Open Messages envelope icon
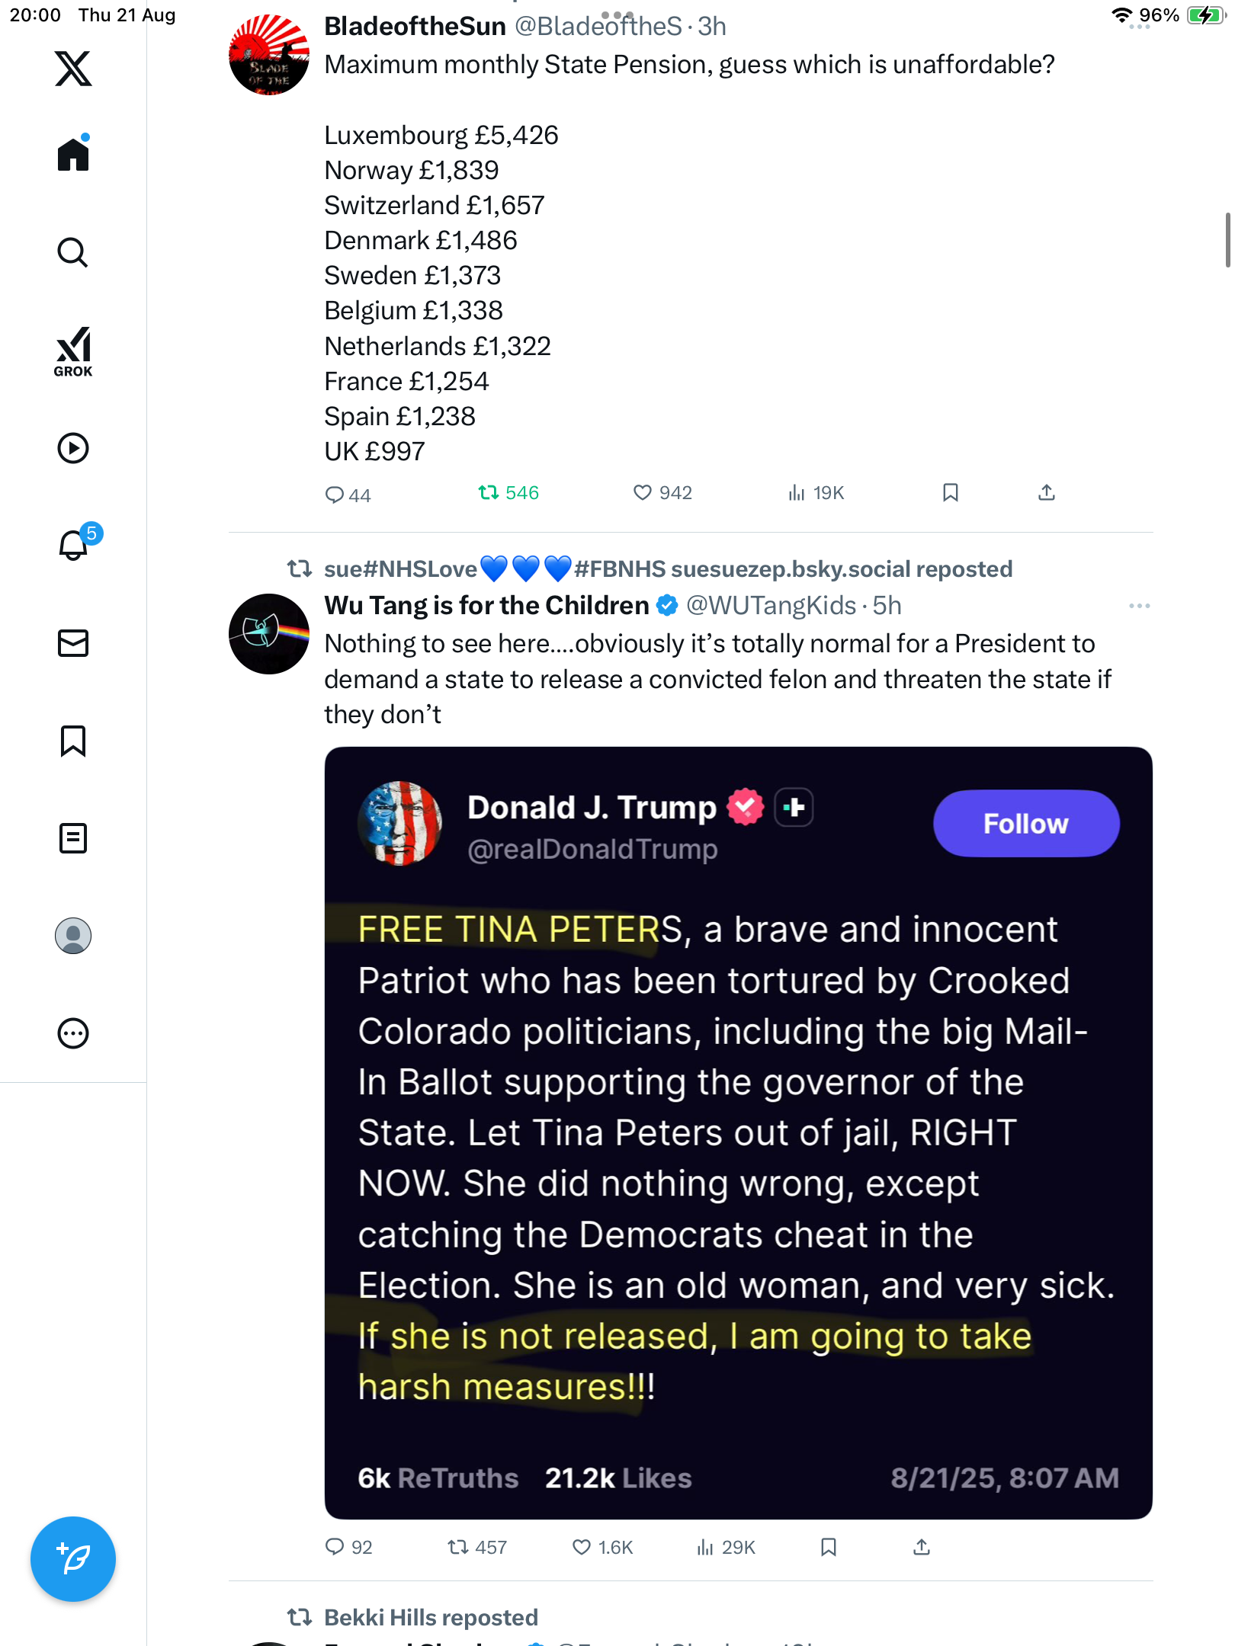This screenshot has height=1646, width=1235. [73, 643]
